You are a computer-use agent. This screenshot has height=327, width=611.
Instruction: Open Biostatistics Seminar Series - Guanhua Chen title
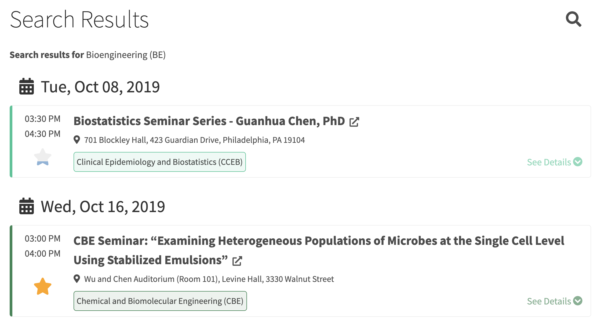[209, 121]
